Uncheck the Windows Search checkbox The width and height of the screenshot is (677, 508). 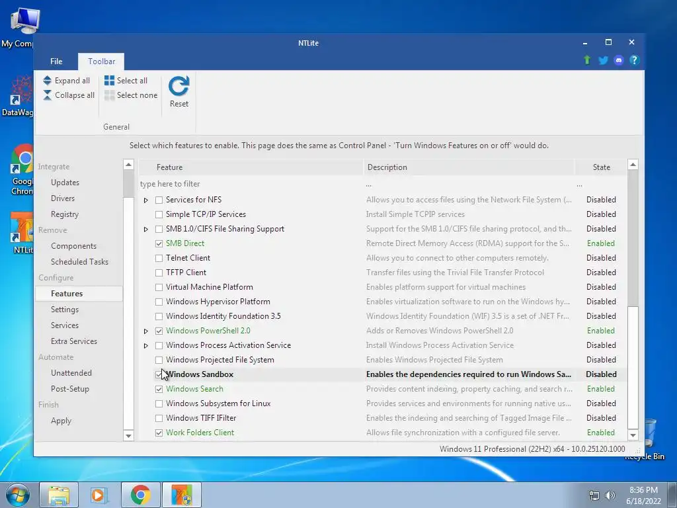pyautogui.click(x=159, y=389)
